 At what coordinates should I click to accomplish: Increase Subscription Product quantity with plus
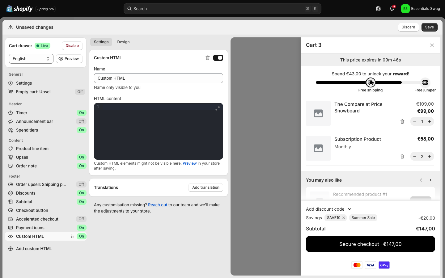click(x=430, y=156)
